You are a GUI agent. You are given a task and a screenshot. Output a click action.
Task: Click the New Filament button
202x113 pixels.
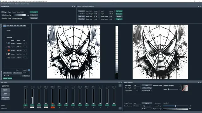coord(8,73)
